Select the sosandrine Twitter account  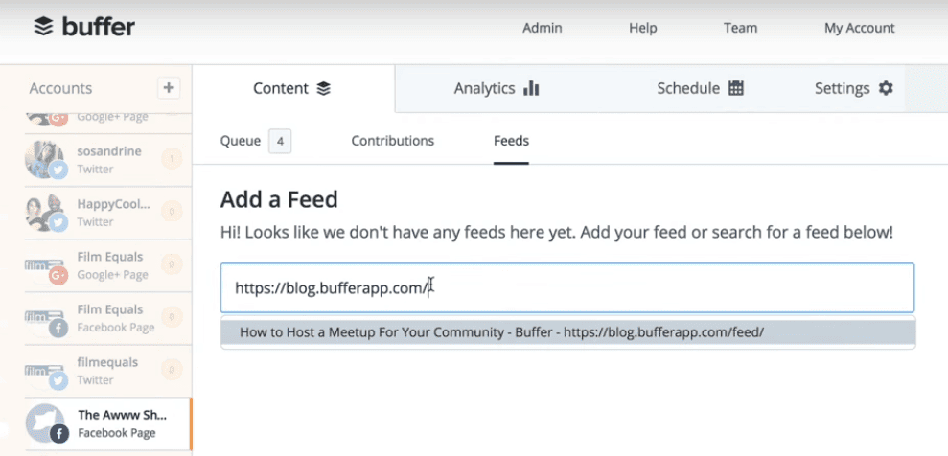107,160
